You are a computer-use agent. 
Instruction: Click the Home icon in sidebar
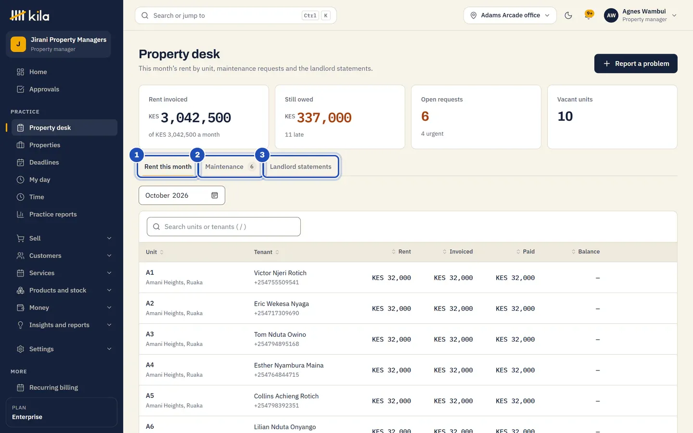click(x=20, y=72)
